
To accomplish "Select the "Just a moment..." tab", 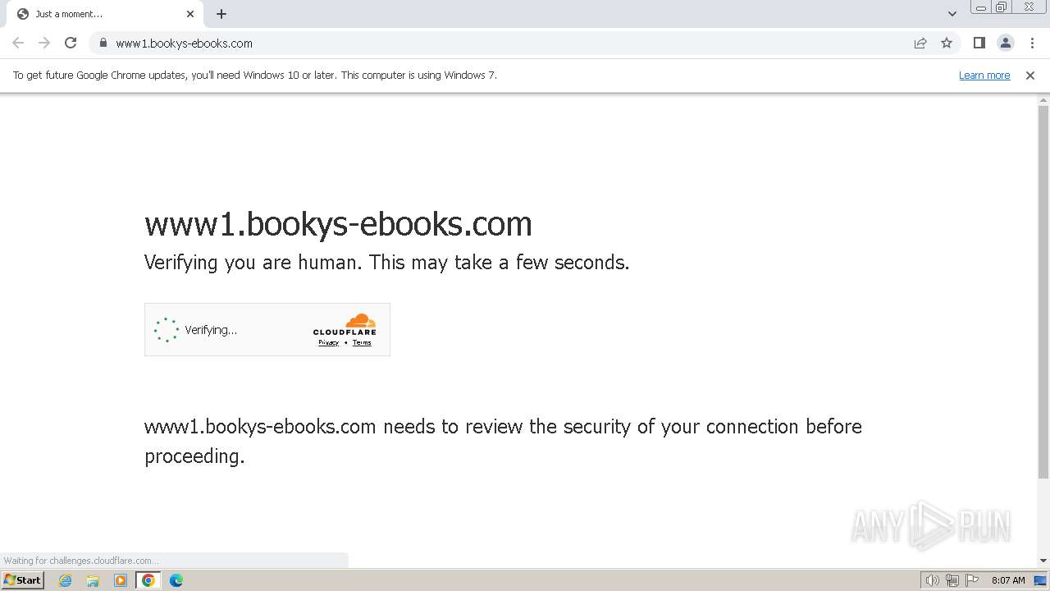I will 90,14.
